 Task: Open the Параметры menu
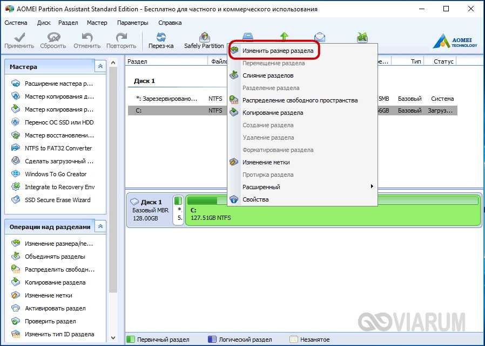[x=132, y=23]
